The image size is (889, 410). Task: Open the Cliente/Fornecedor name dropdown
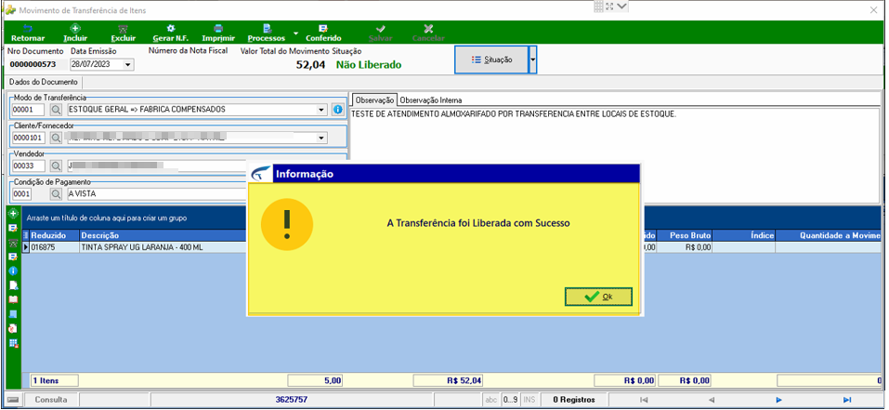tap(322, 138)
